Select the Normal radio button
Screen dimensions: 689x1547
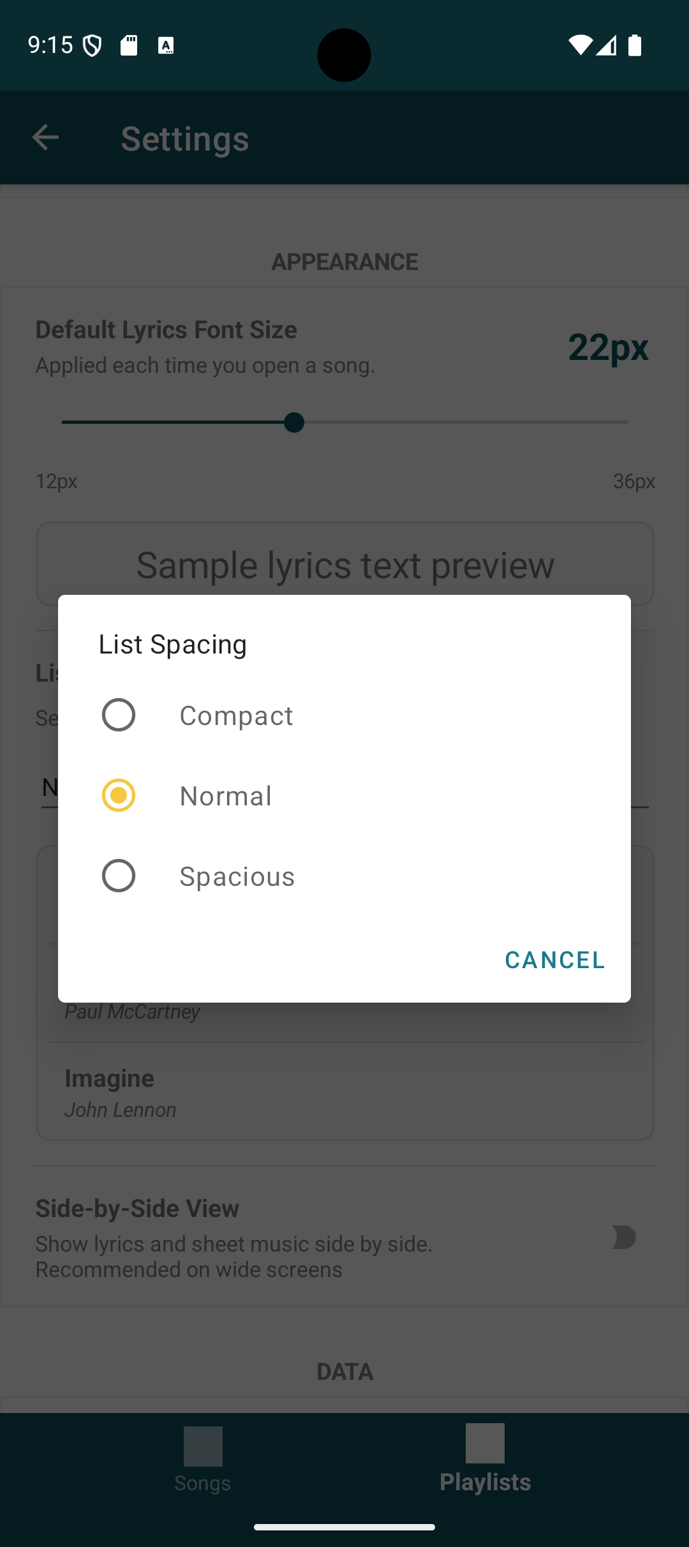click(119, 795)
